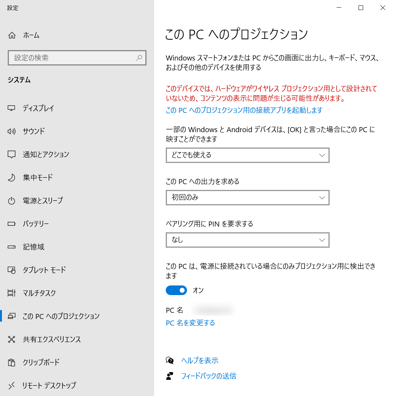The width and height of the screenshot is (394, 396).
Task: Click the storage drive icon
Action: point(11,247)
